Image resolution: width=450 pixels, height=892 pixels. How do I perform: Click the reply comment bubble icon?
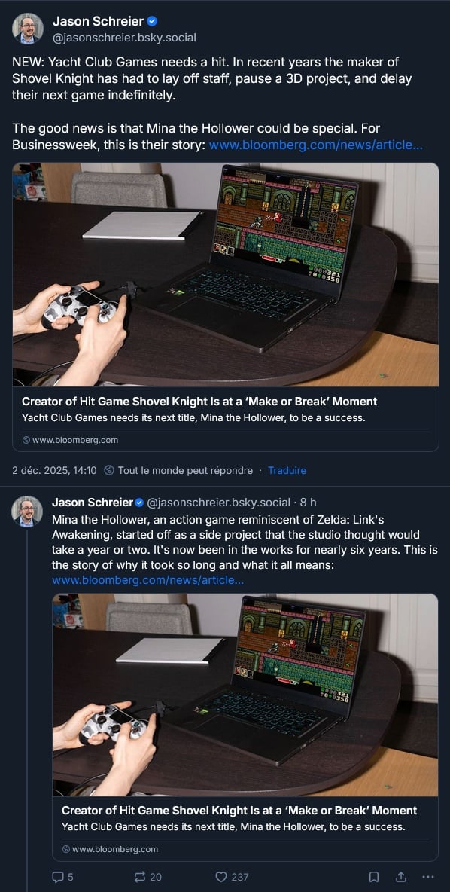tap(58, 877)
